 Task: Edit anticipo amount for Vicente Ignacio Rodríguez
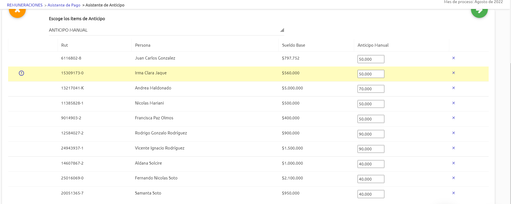[x=371, y=149]
